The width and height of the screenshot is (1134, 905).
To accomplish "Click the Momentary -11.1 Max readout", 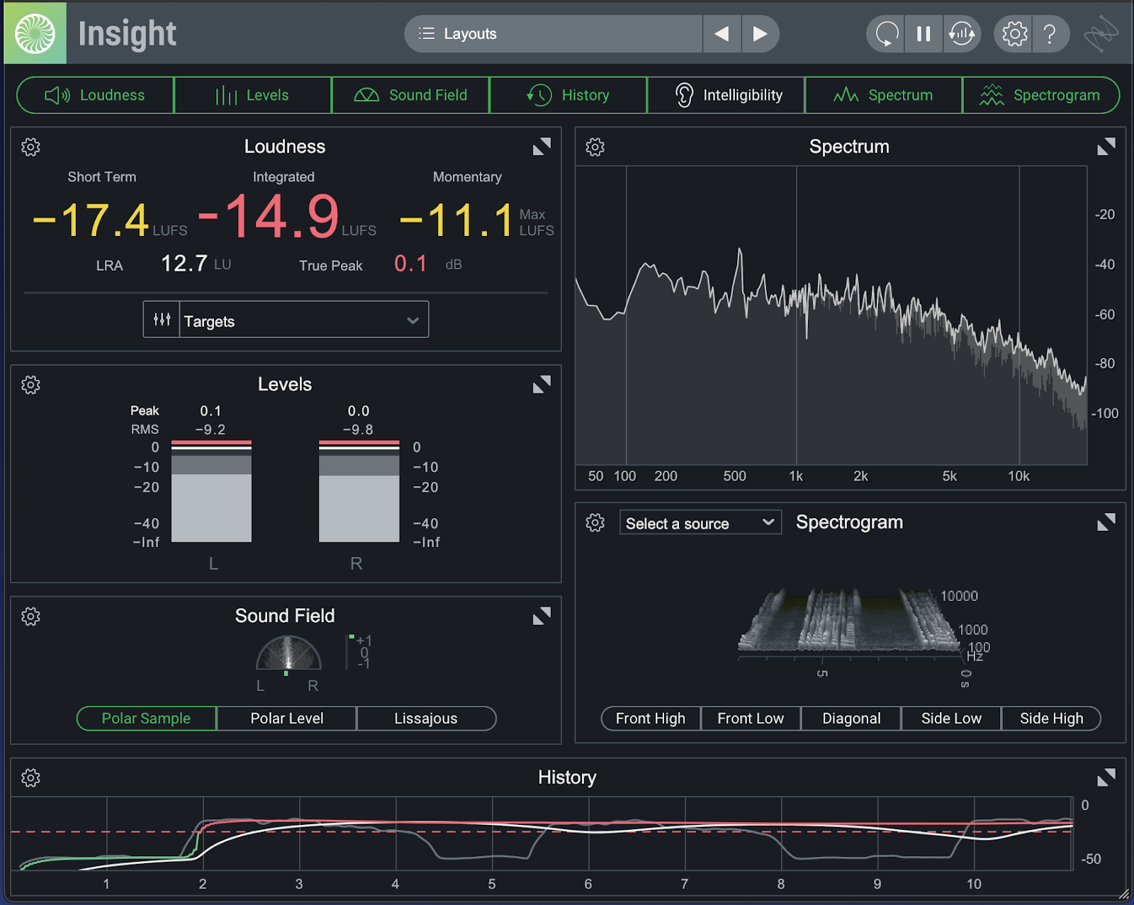I will (476, 219).
